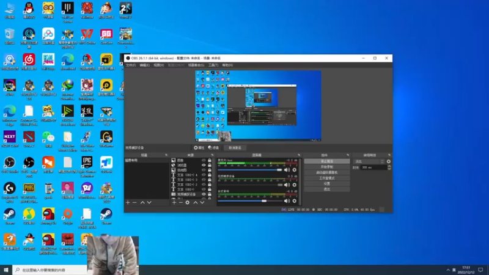The image size is (489, 275).
Task: Open the QQ desktop shortcut
Action: pyautogui.click(x=29, y=10)
